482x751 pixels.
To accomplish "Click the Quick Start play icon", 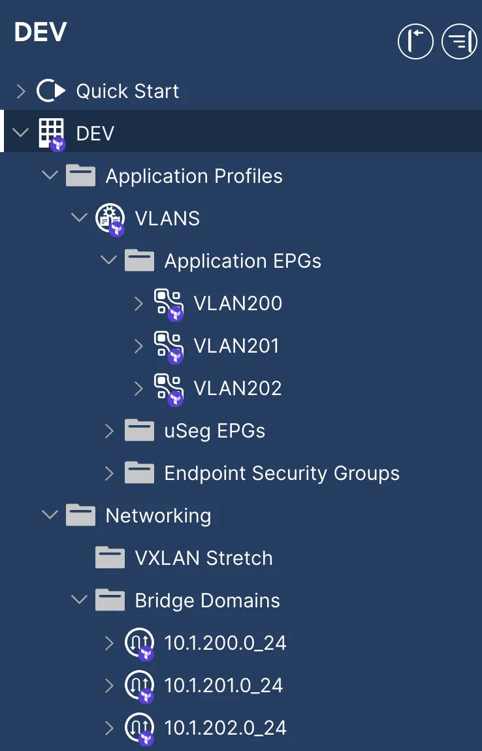I will (51, 91).
